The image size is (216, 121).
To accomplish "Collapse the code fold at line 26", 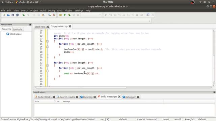I will [x=47, y=47].
